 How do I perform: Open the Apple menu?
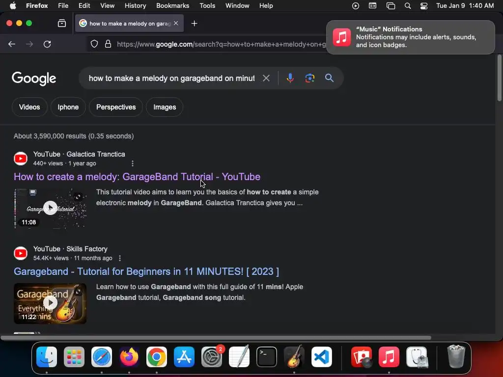pyautogui.click(x=13, y=6)
